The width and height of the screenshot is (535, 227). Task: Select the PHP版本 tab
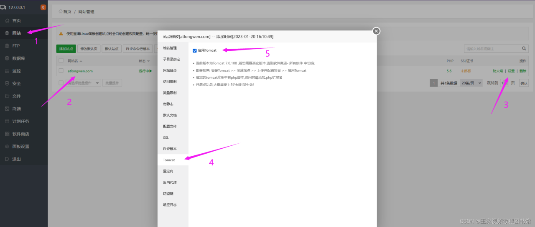click(173, 149)
